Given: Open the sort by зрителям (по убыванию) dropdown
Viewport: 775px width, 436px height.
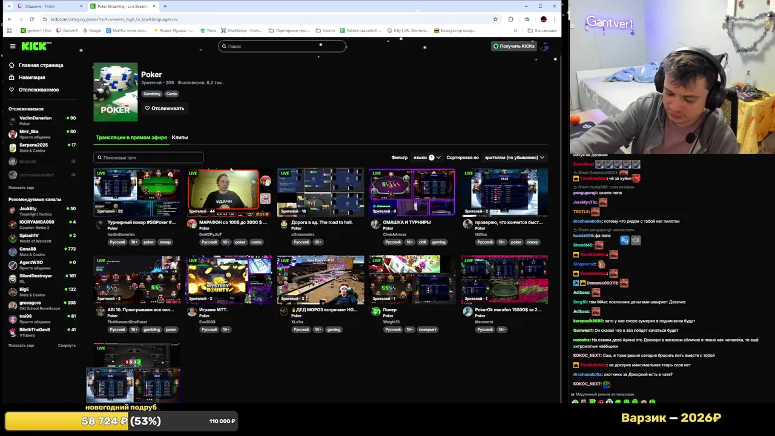Looking at the screenshot, I should click(x=514, y=157).
